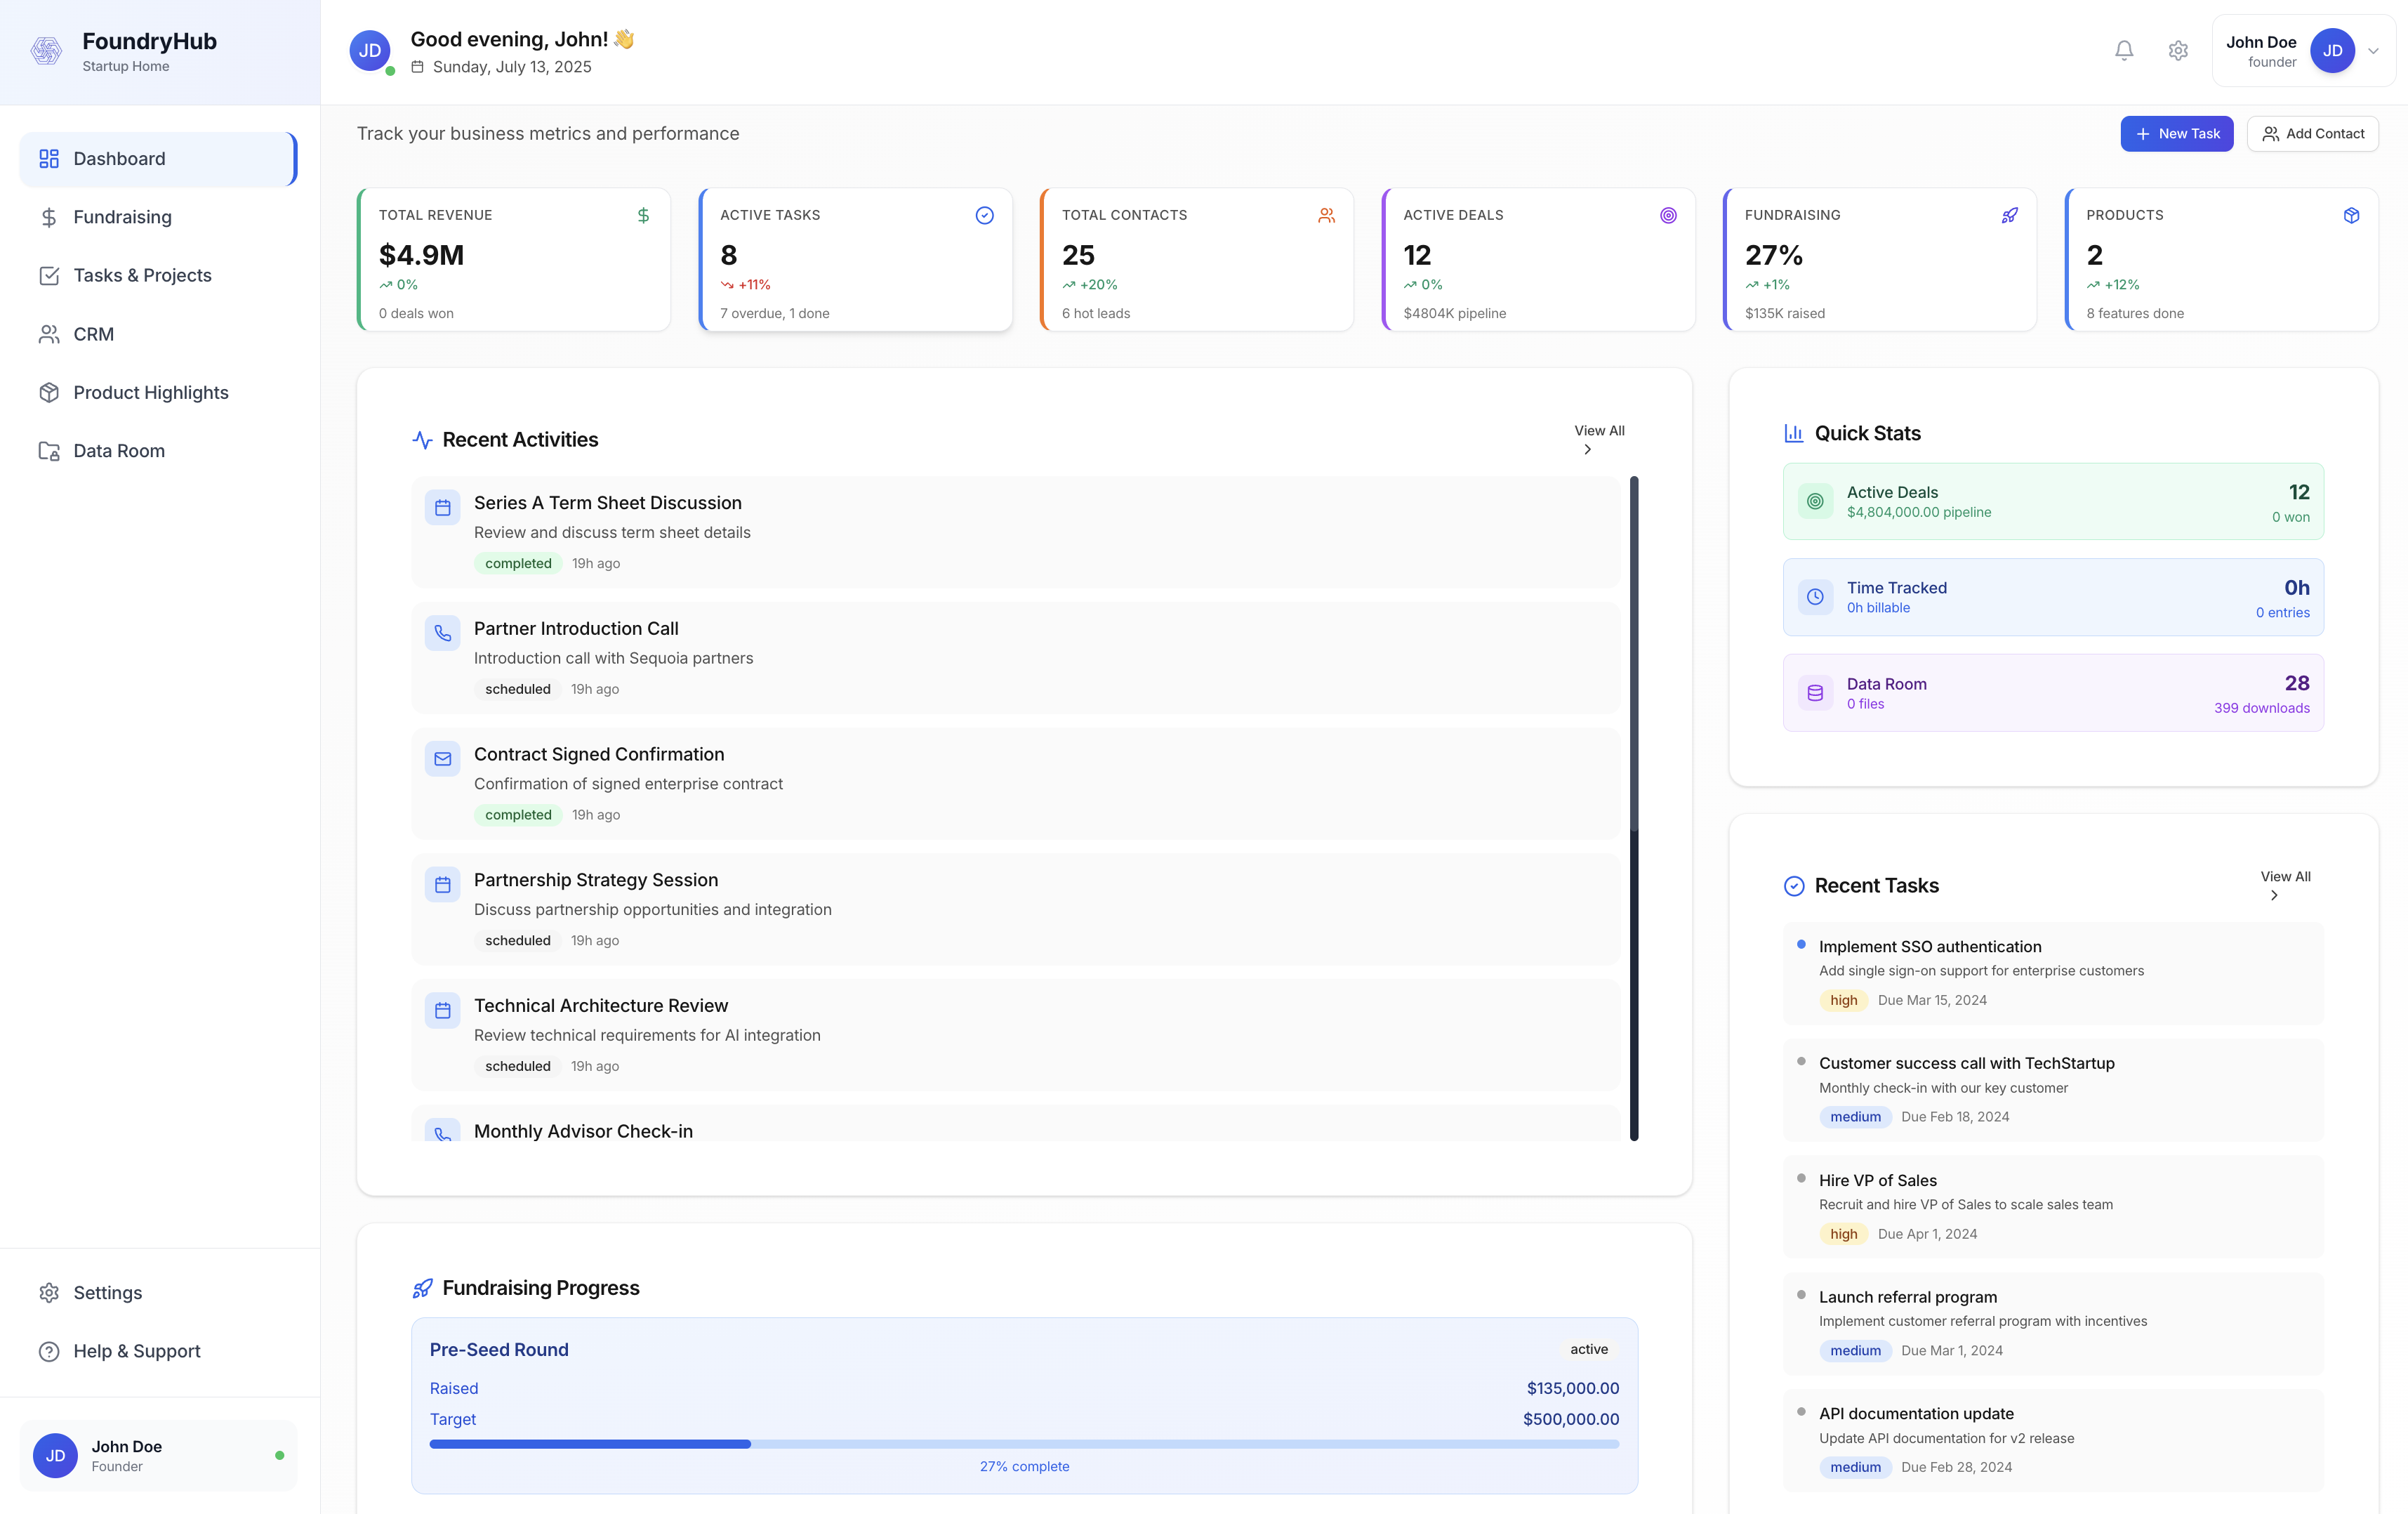
Task: Click the bar chart icon beside Quick Stats
Action: [1794, 433]
